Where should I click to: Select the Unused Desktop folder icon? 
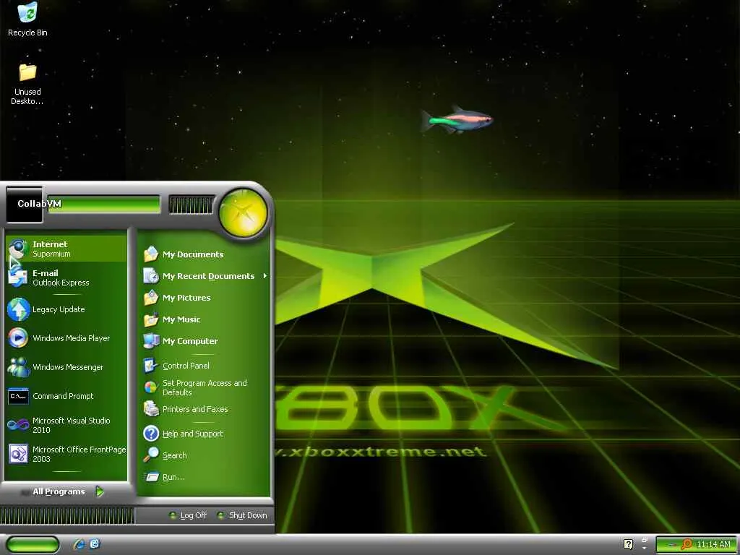(27, 72)
